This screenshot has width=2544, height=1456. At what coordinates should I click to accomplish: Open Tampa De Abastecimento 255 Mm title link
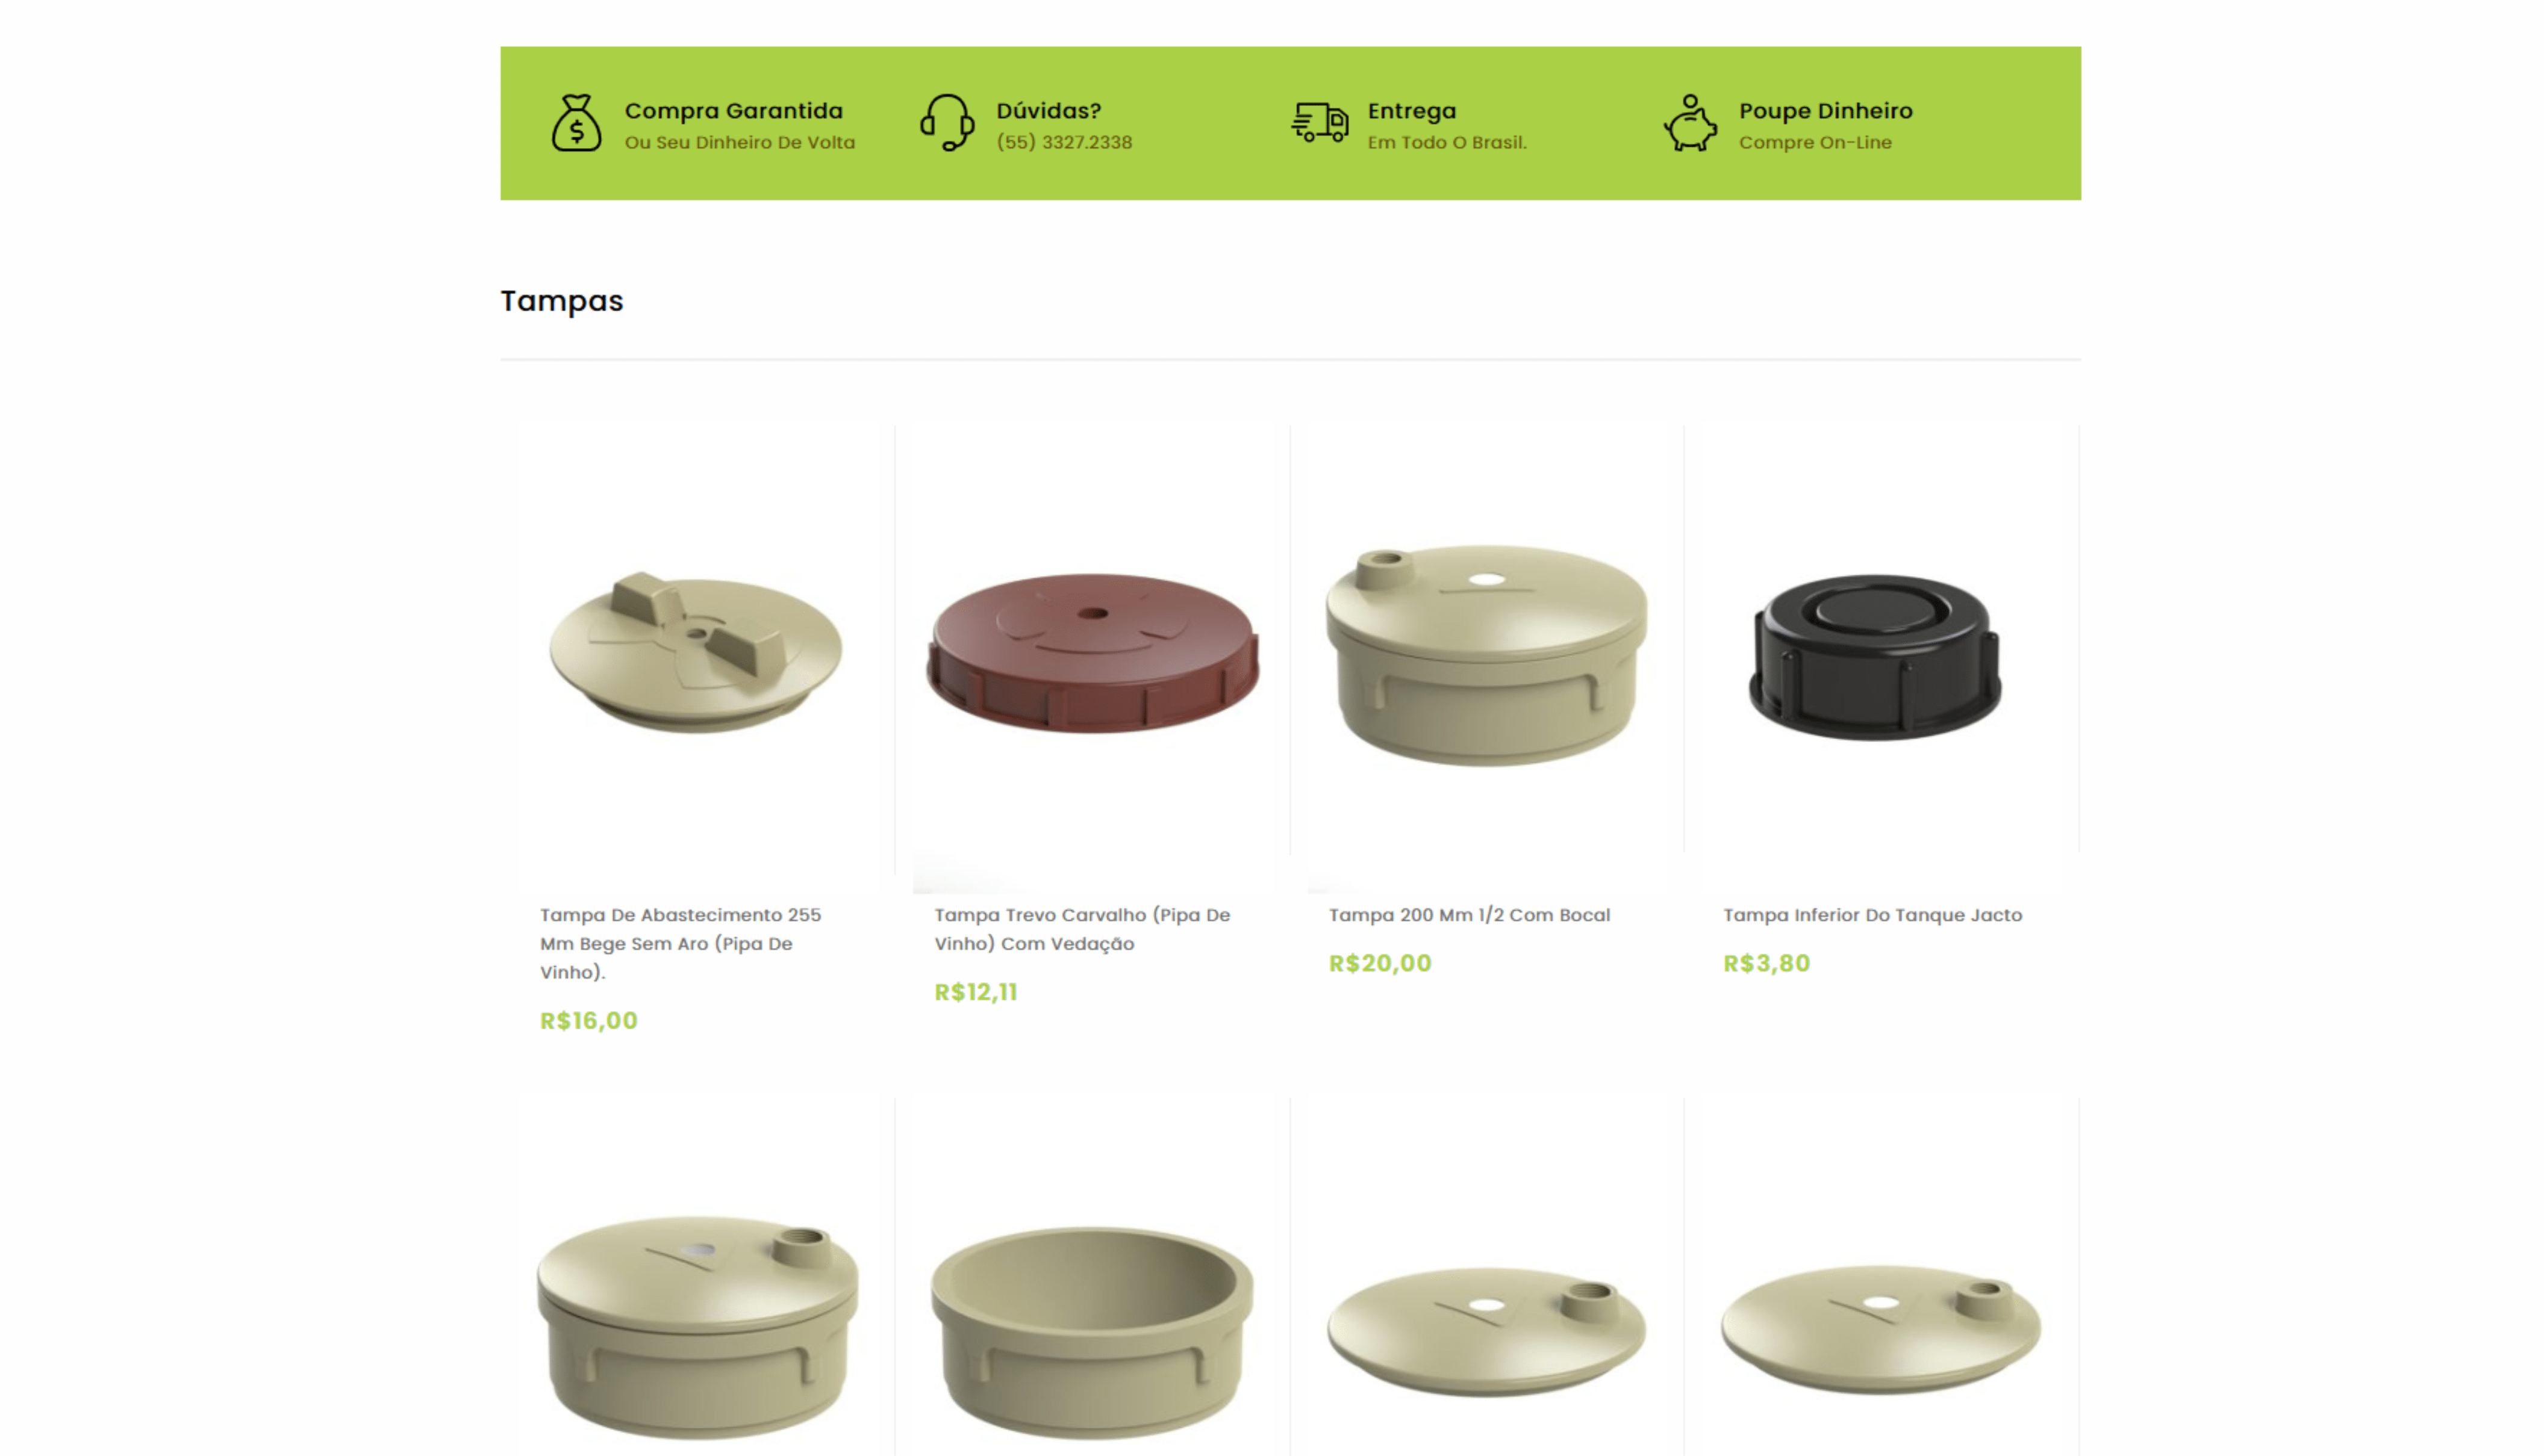[x=681, y=943]
